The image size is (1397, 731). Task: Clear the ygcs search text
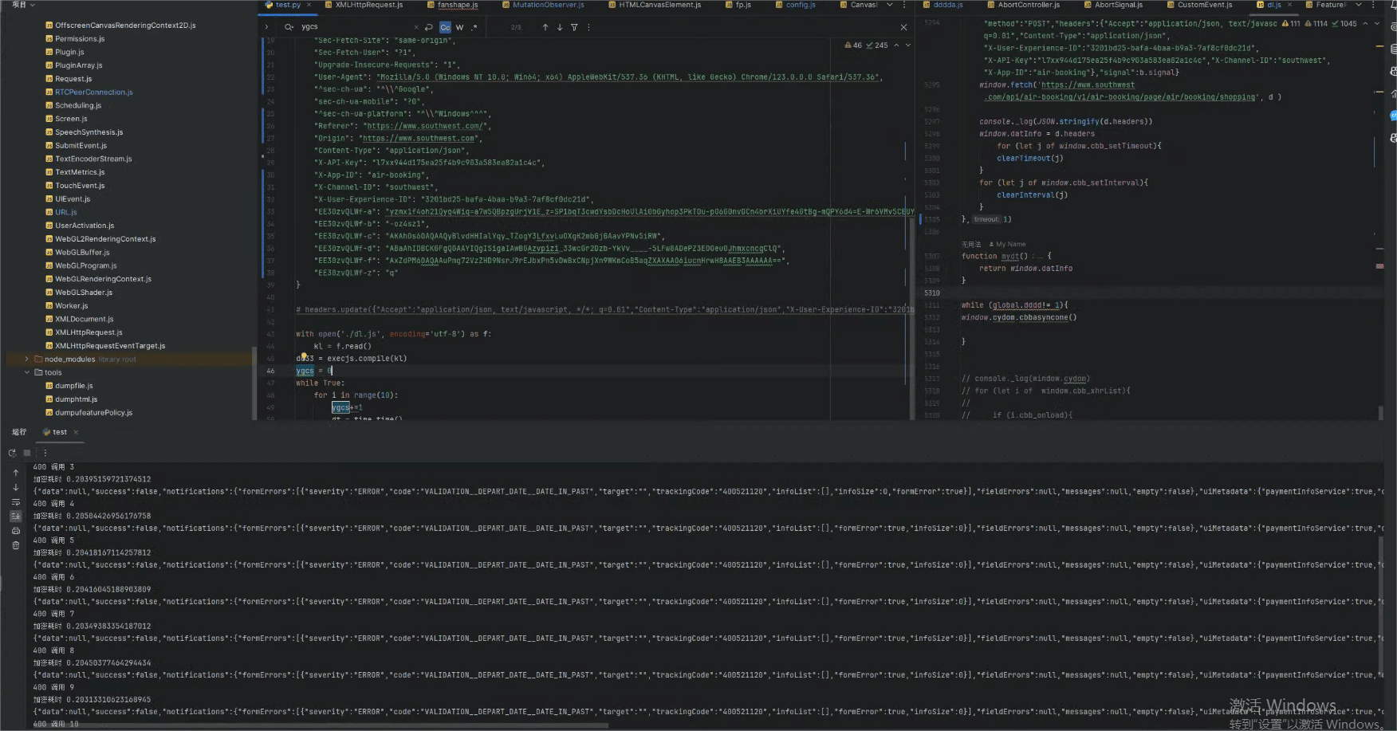[x=416, y=27]
